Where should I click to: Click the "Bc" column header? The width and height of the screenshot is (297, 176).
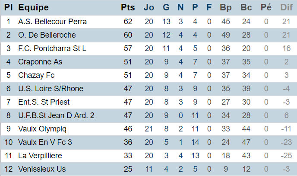(x=246, y=7)
